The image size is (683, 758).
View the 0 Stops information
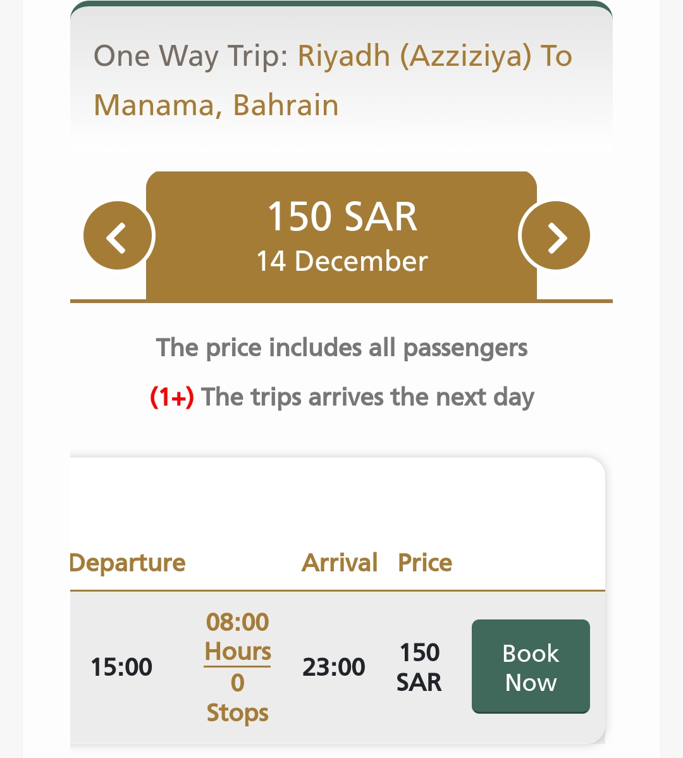pyautogui.click(x=238, y=697)
